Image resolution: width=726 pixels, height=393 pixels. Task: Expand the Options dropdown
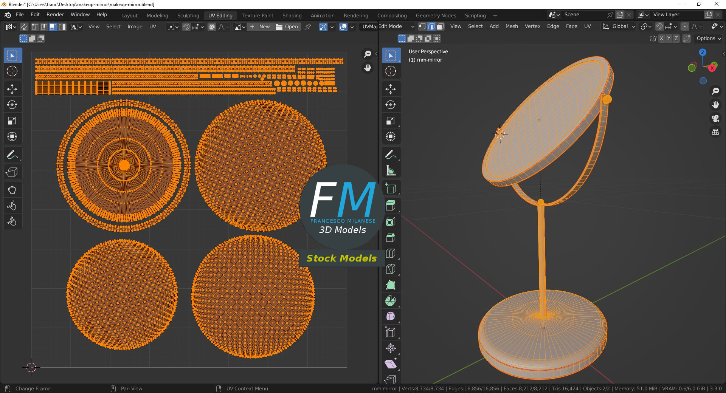pyautogui.click(x=709, y=39)
